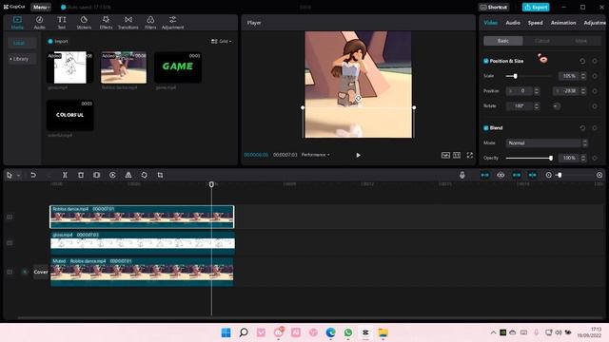
Task: Click the Cover button on main track
Action: point(40,272)
